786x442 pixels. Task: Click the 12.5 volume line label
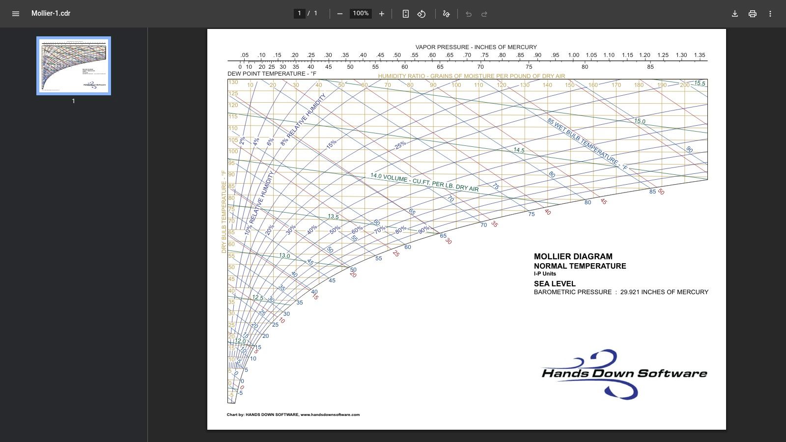(257, 298)
